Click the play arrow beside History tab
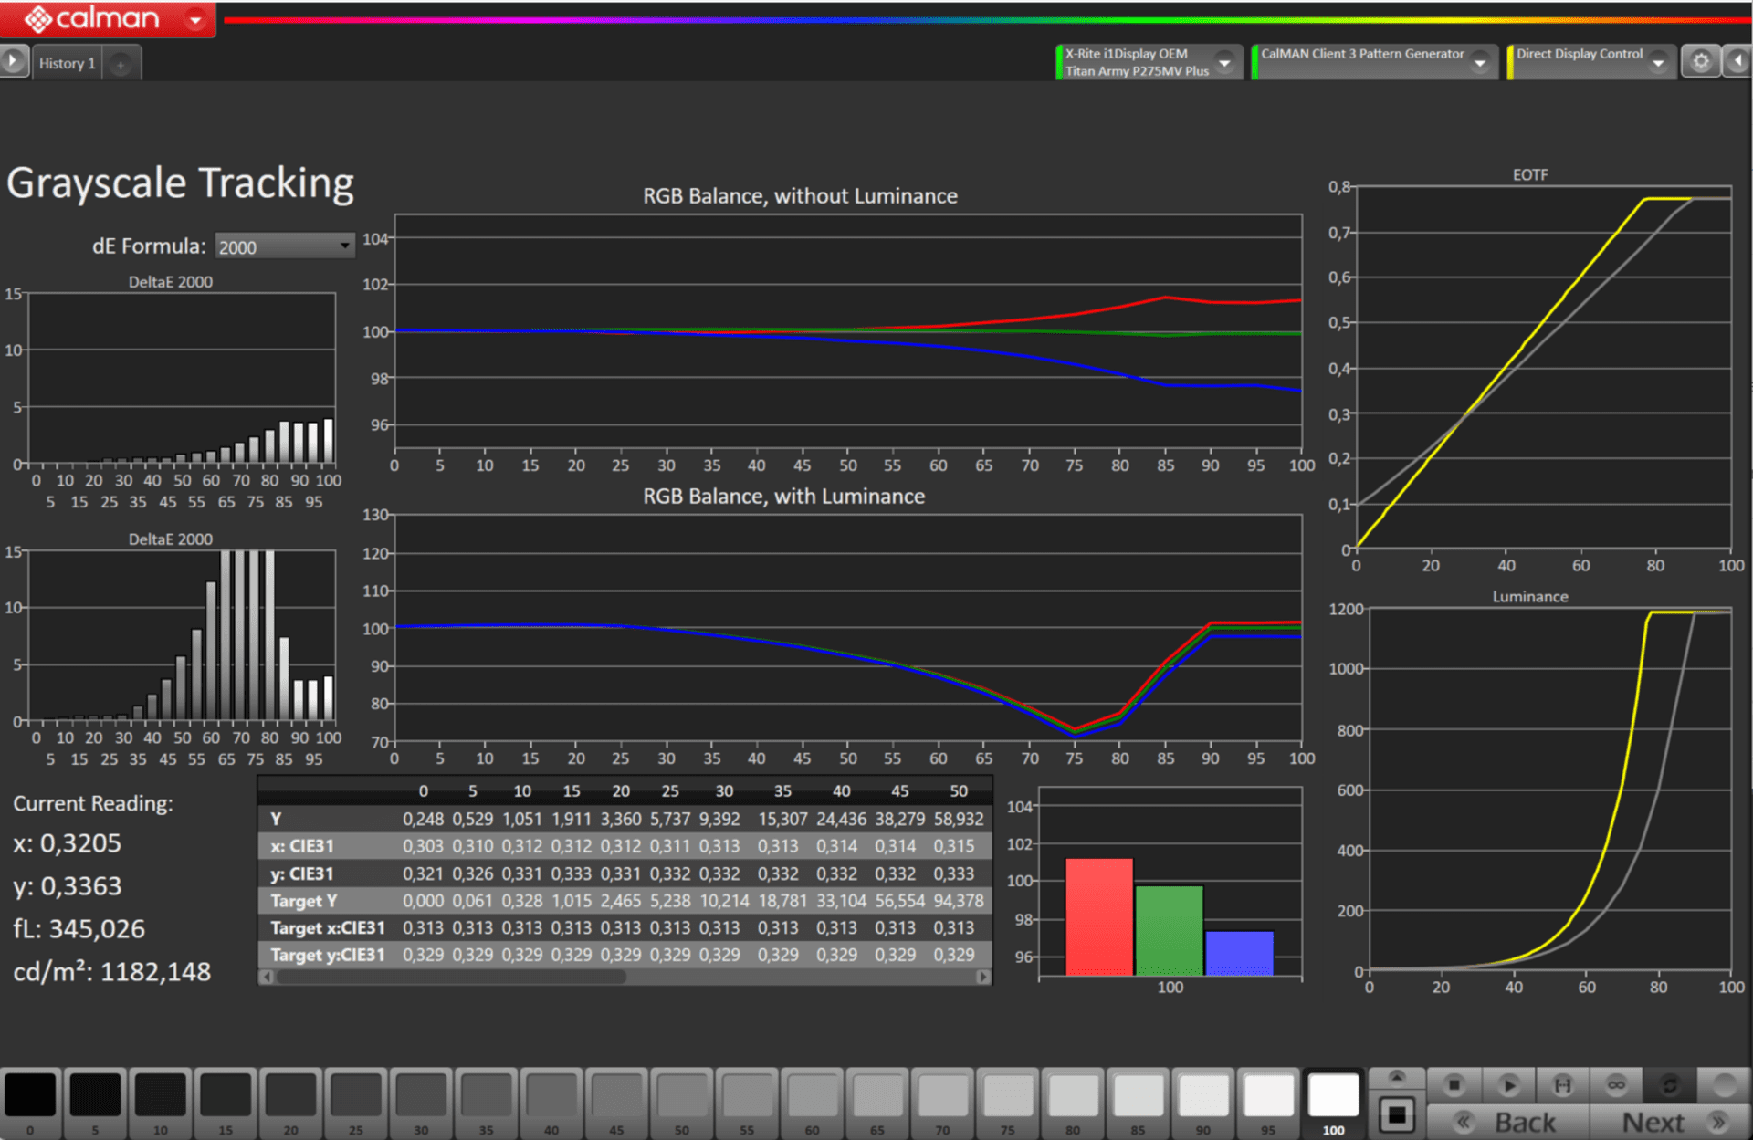Screen dimensions: 1753x1140 point(13,62)
